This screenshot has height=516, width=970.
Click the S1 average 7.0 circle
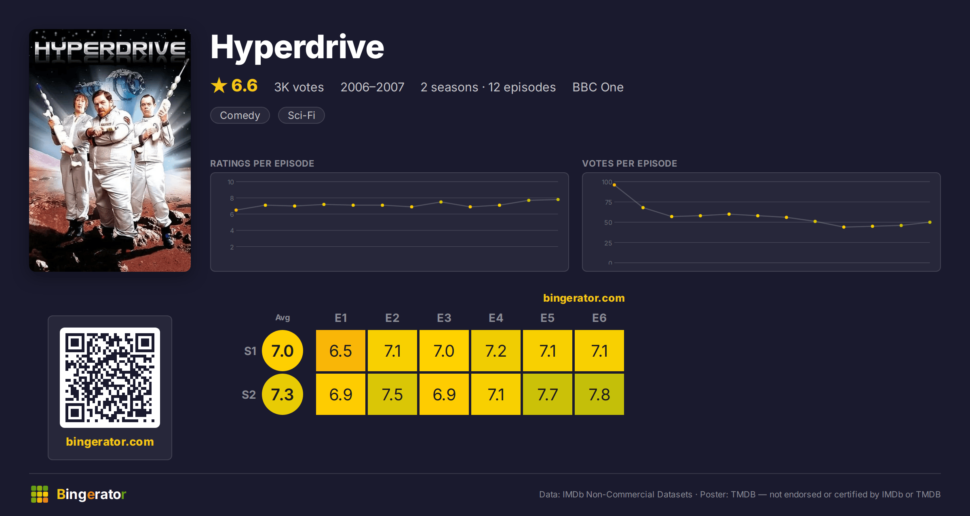[283, 351]
